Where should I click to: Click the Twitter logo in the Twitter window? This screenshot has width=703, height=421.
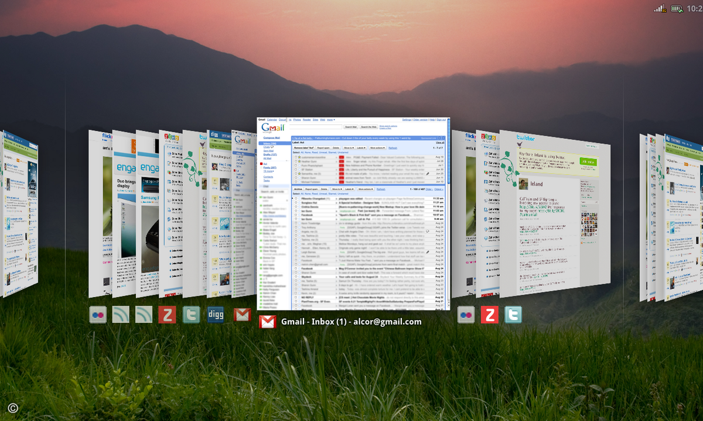tap(525, 138)
